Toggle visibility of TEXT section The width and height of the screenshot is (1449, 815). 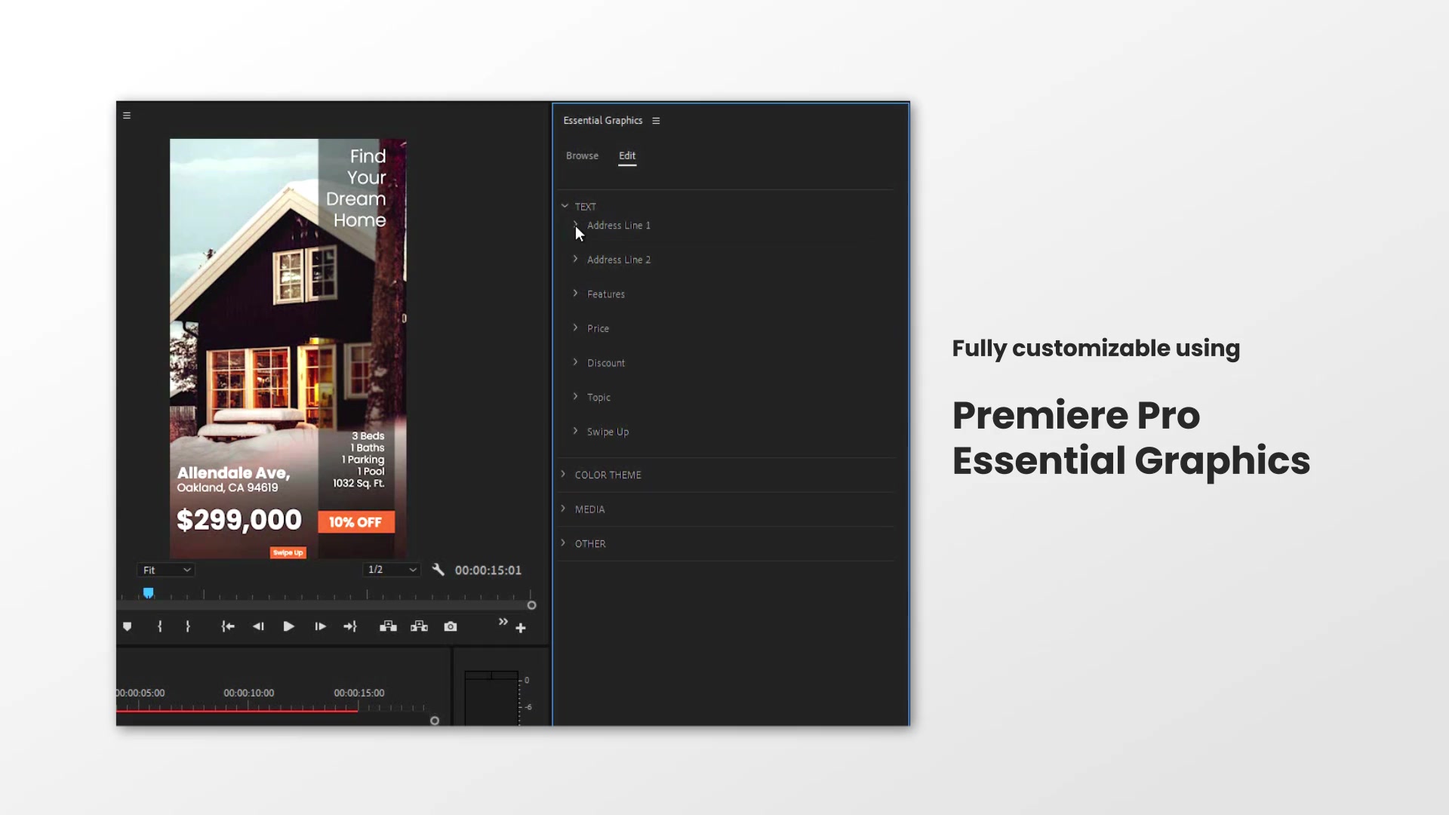point(565,206)
